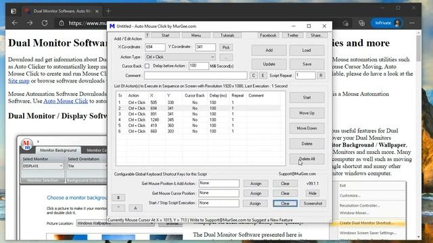This screenshot has width=433, height=243.
Task: Clear shortcut for Get Mouse Cursor Position
Action: (286, 194)
